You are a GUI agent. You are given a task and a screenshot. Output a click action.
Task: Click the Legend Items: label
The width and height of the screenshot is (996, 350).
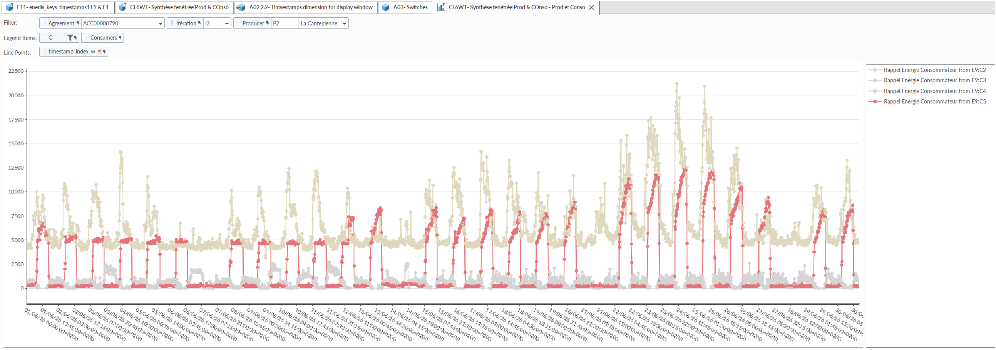pos(20,38)
